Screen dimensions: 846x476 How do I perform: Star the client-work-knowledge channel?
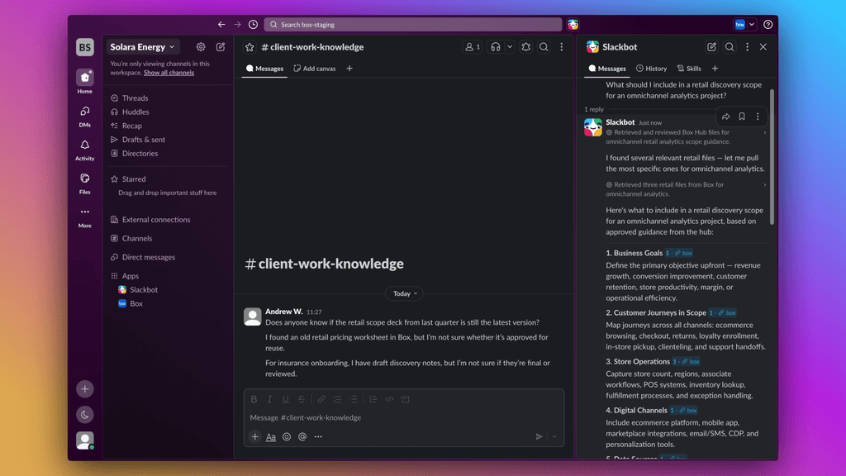pyautogui.click(x=250, y=47)
